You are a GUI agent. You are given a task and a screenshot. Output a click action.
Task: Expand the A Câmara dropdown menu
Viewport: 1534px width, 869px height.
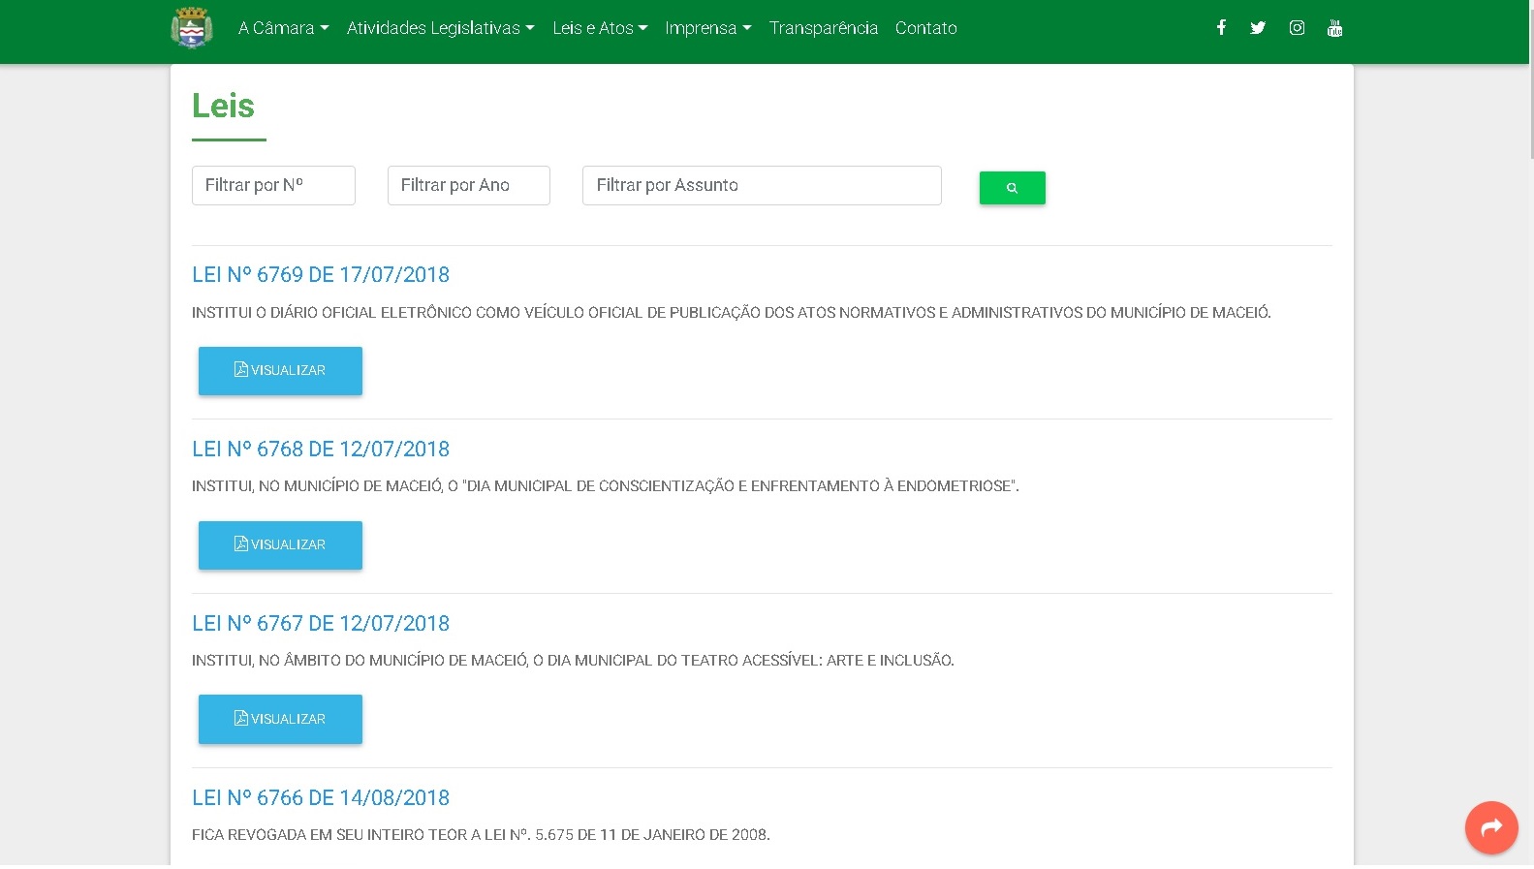tap(283, 28)
